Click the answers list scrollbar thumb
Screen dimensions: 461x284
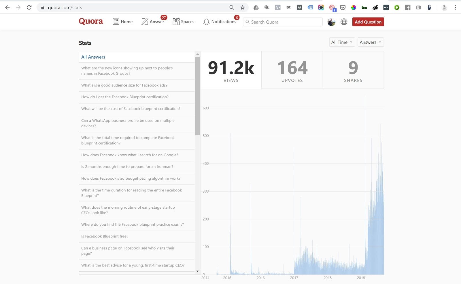pos(197,96)
